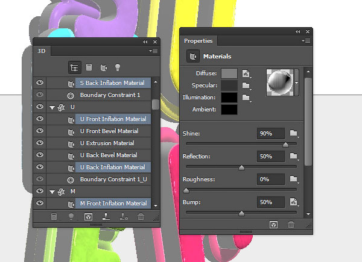362x262 pixels.
Task: Toggle visibility of the M mesh
Action: tap(40, 191)
